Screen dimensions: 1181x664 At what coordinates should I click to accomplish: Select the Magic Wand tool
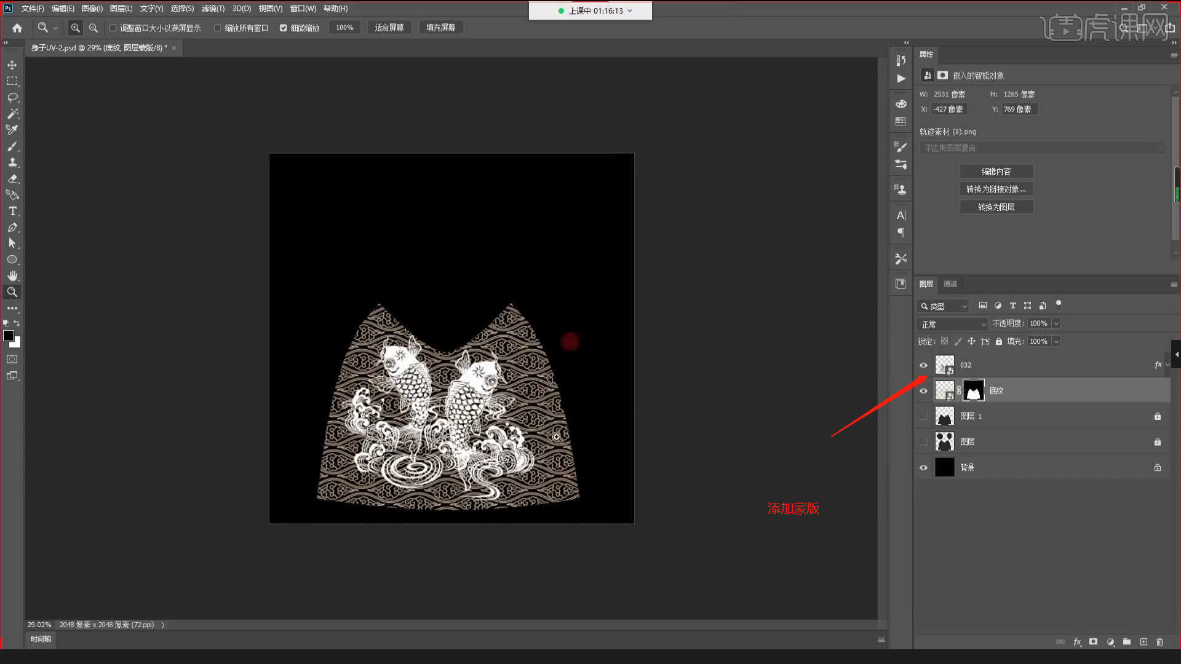pos(12,114)
